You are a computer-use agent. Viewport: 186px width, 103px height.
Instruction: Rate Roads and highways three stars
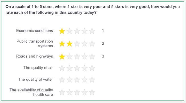(x=77, y=57)
